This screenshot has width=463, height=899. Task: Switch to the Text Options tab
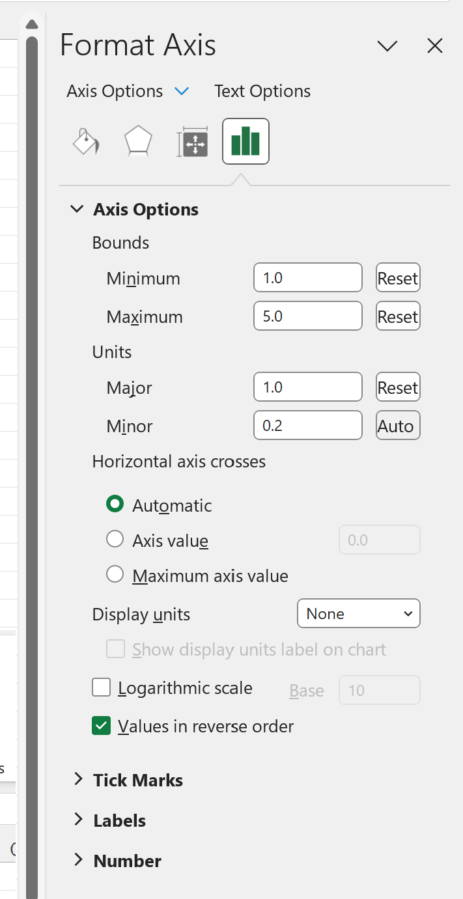[262, 91]
